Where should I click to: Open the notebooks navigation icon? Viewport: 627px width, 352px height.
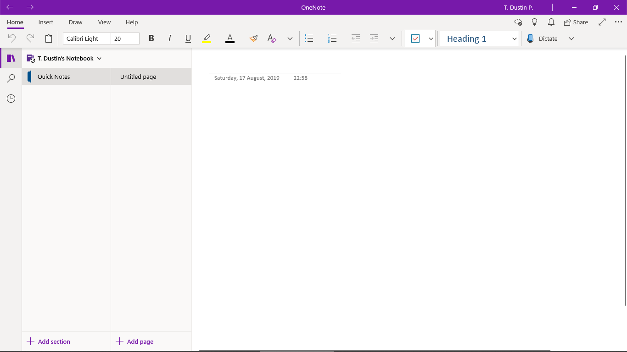coord(11,58)
